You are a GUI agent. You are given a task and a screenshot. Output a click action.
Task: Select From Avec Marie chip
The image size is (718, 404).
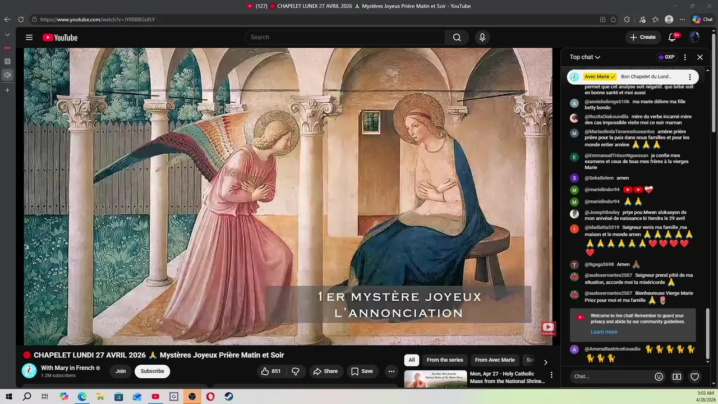point(495,360)
